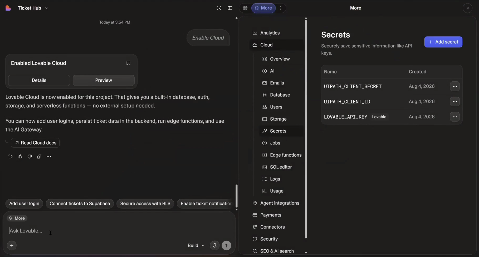Give thumbs up to the response

click(20, 156)
